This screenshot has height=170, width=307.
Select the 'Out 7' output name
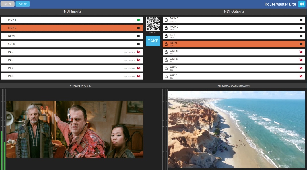click(173, 75)
